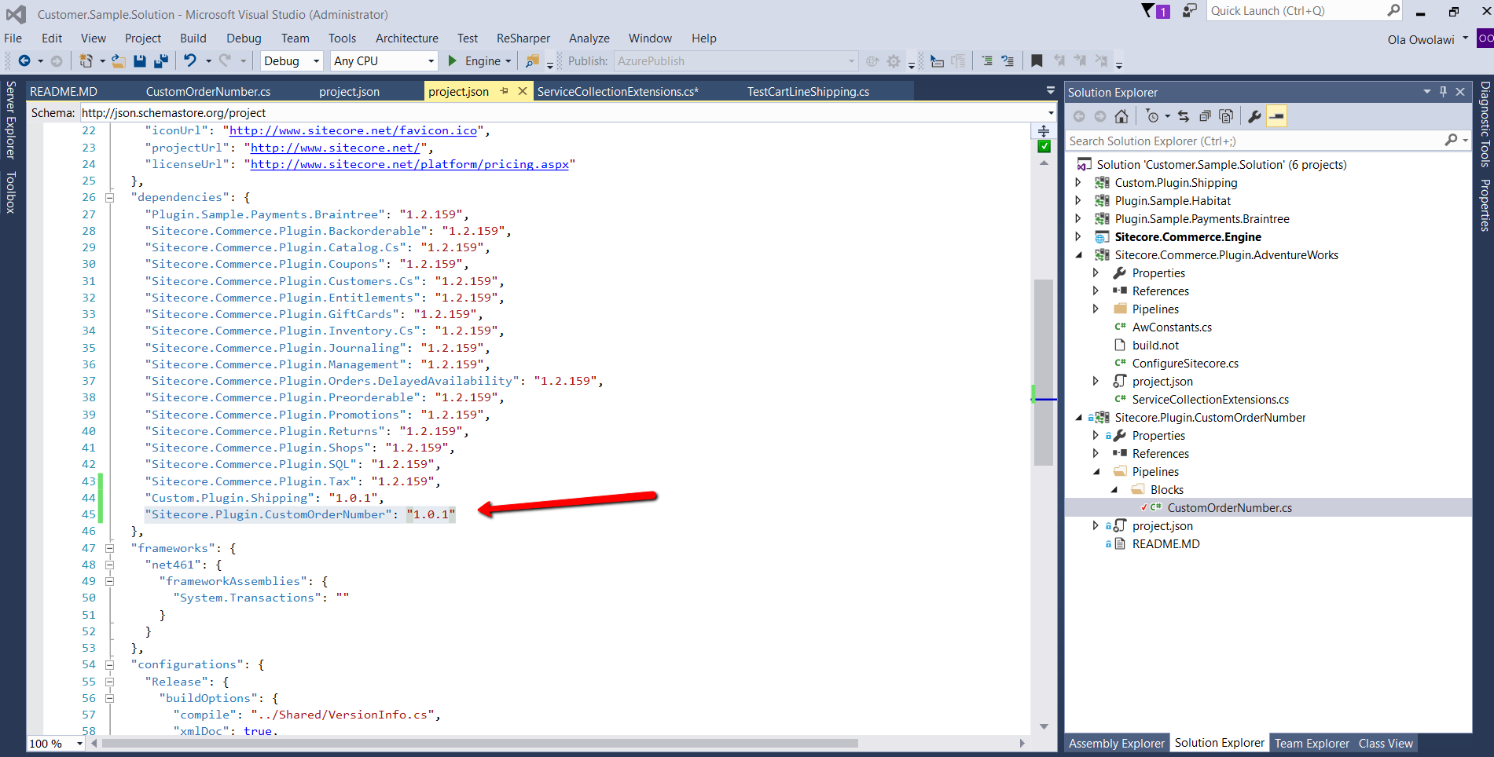Toggle the Preview Selected Items button
Screen dimensions: 1494x757
(1277, 116)
